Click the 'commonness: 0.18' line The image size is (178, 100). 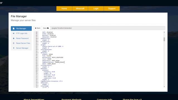pyautogui.click(x=50, y=78)
